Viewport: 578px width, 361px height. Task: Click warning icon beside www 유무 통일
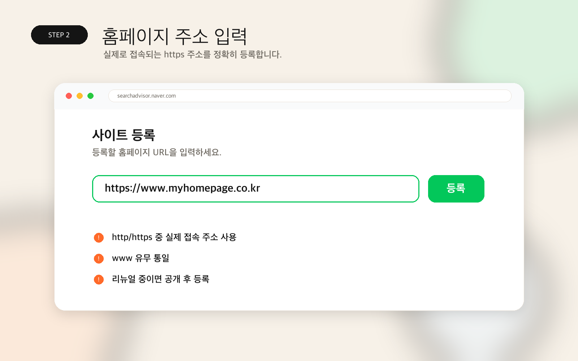(x=99, y=258)
